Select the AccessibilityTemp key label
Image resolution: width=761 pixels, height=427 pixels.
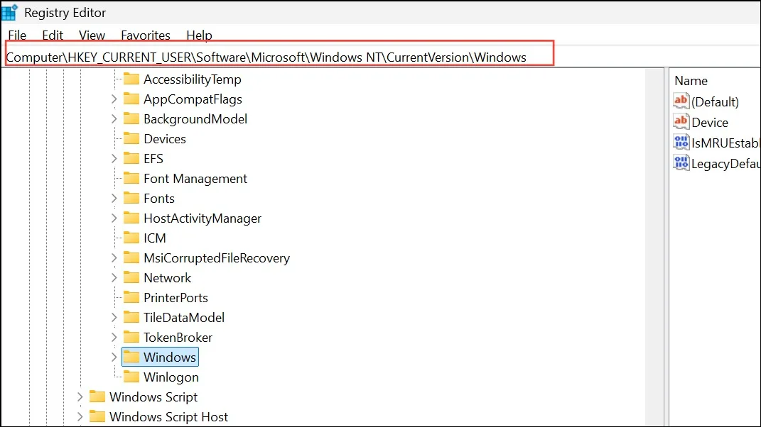192,79
